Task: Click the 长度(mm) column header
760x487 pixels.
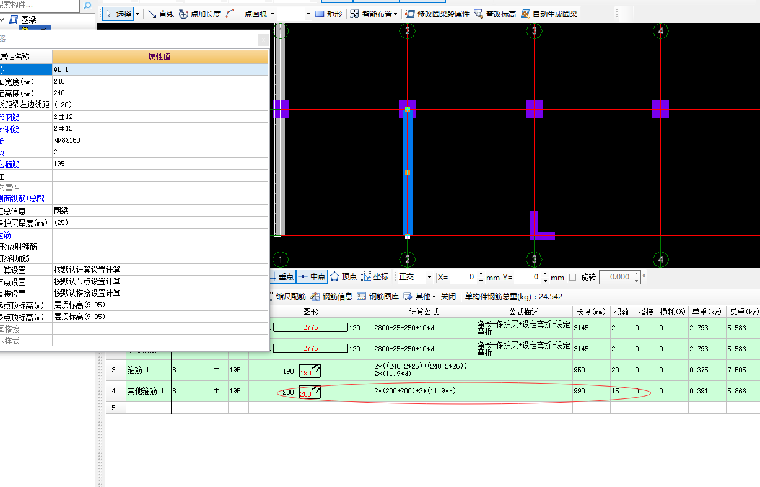Action: click(591, 311)
